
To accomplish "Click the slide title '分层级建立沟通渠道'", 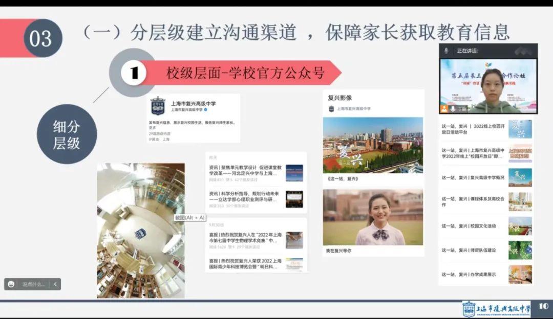I will pos(213,32).
